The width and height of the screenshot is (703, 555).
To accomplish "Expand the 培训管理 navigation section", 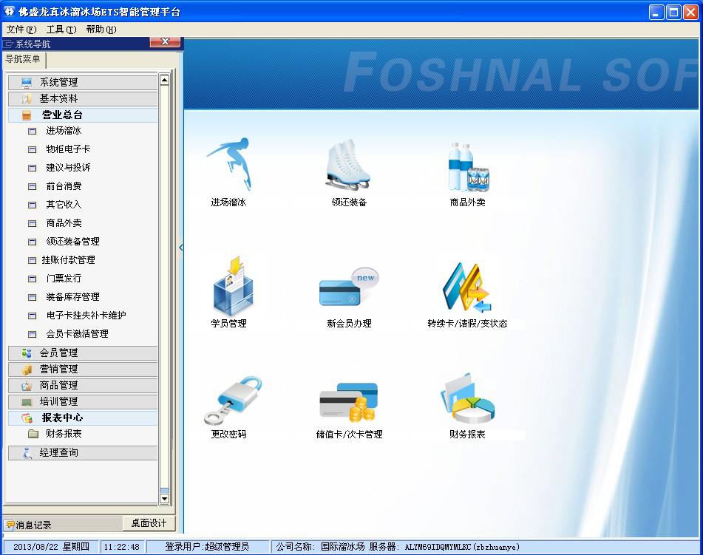I will click(x=83, y=402).
